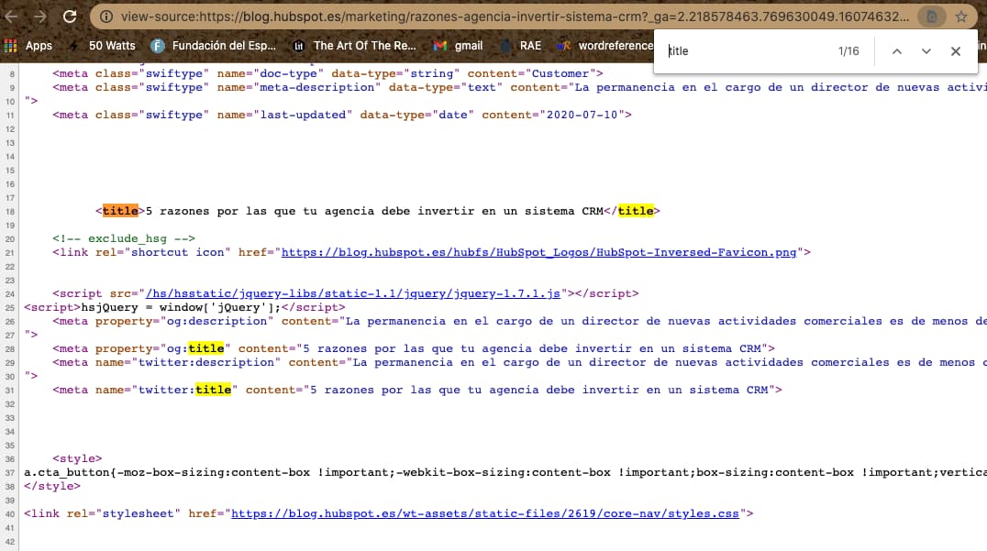Click the find-in-page search field

[746, 51]
